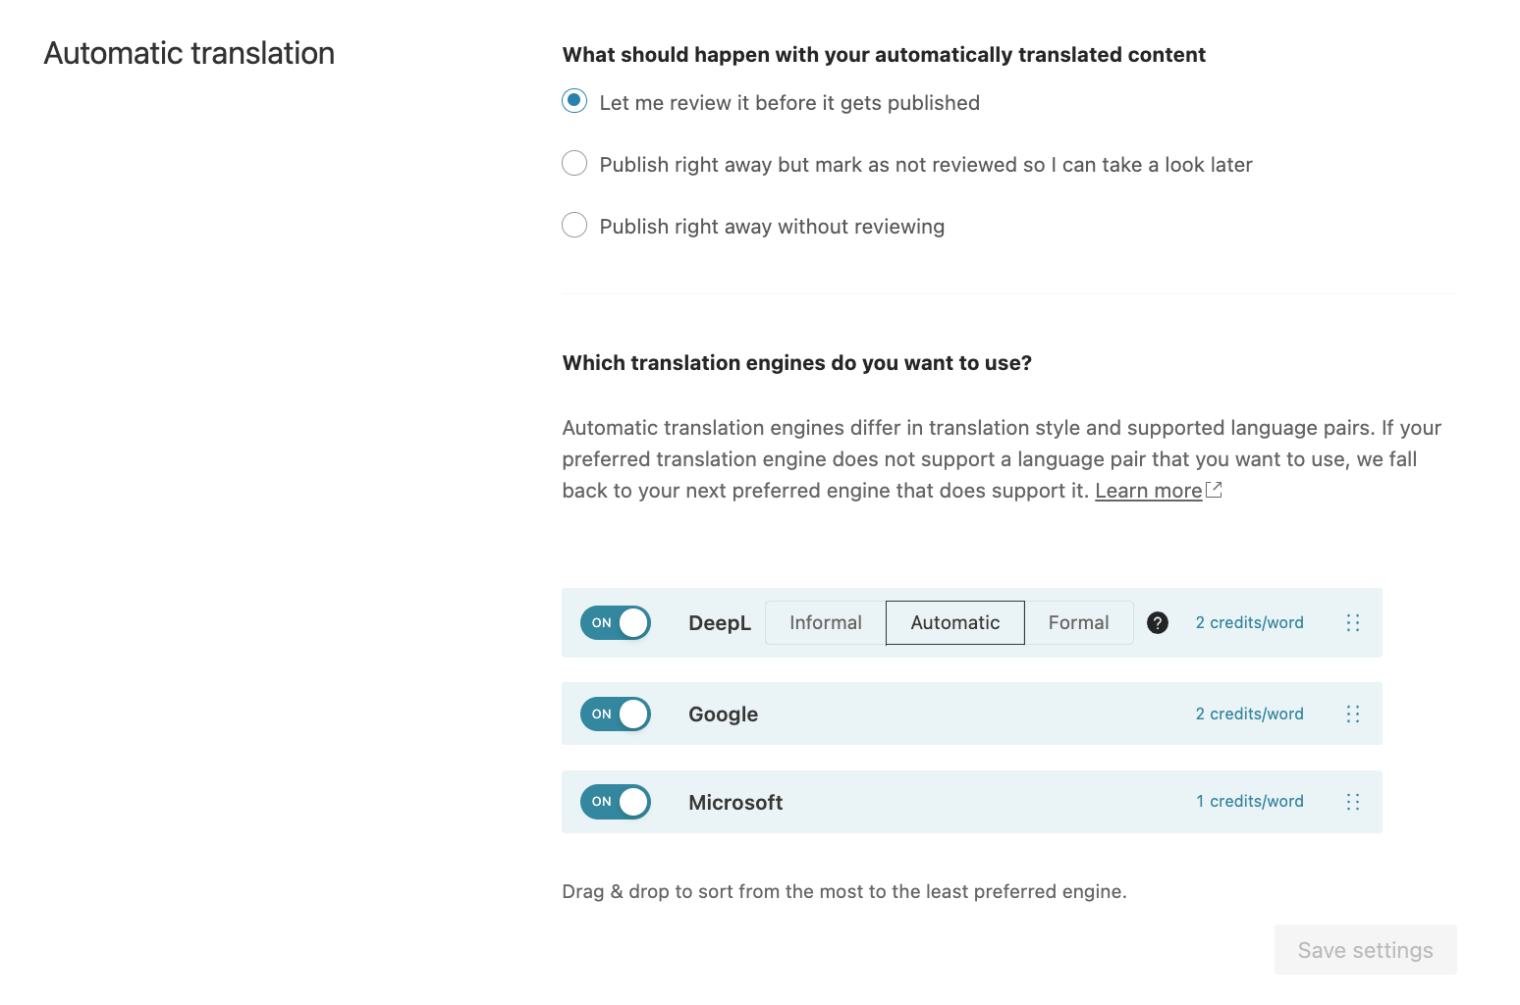The height and width of the screenshot is (1005, 1520).
Task: Click the DeepL drag handle icon
Action: [1353, 623]
